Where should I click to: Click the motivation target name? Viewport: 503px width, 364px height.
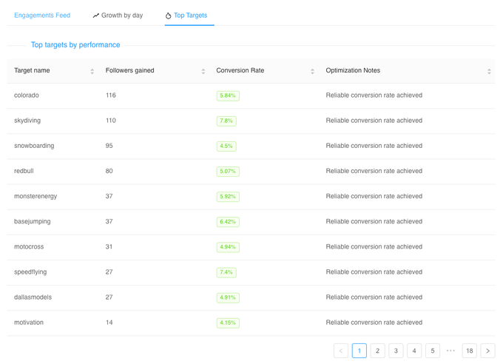[x=29, y=323]
